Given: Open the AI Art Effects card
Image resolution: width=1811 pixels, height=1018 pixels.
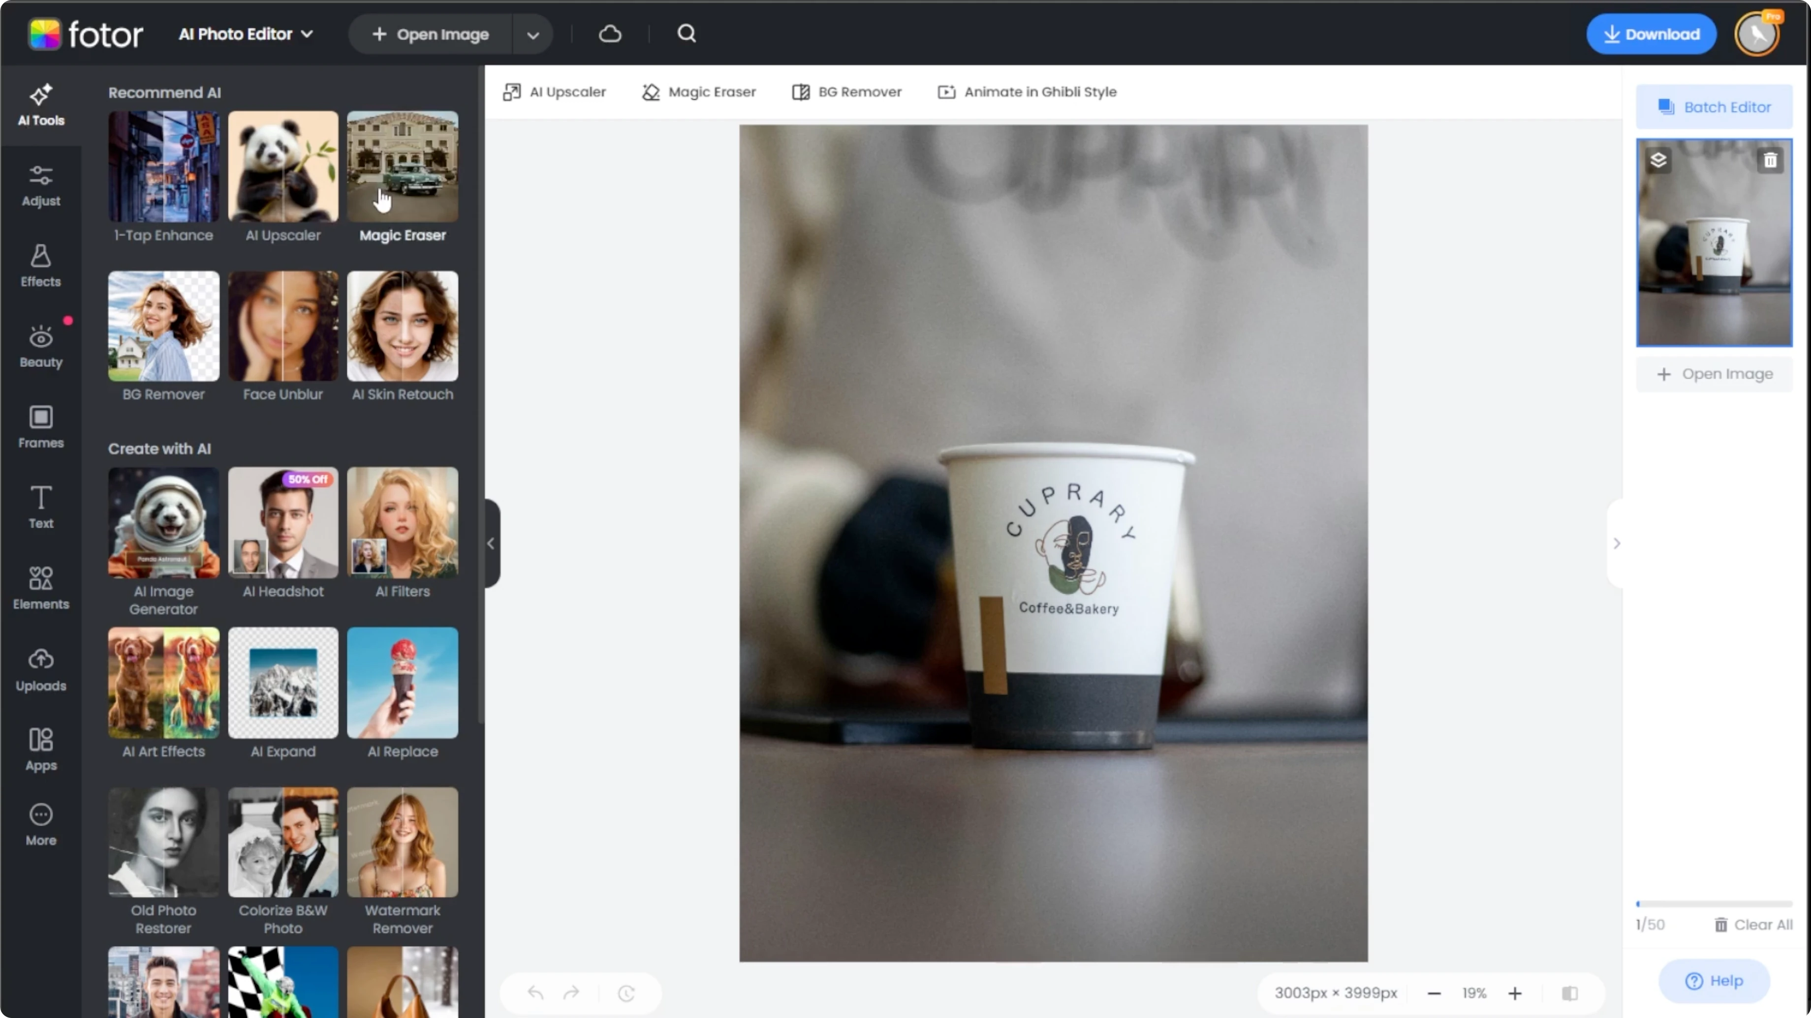Looking at the screenshot, I should point(163,694).
